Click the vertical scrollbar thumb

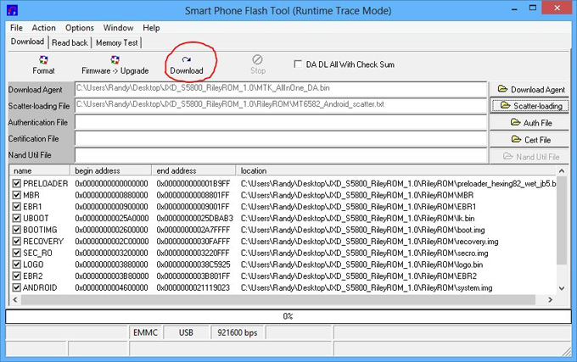click(562, 220)
